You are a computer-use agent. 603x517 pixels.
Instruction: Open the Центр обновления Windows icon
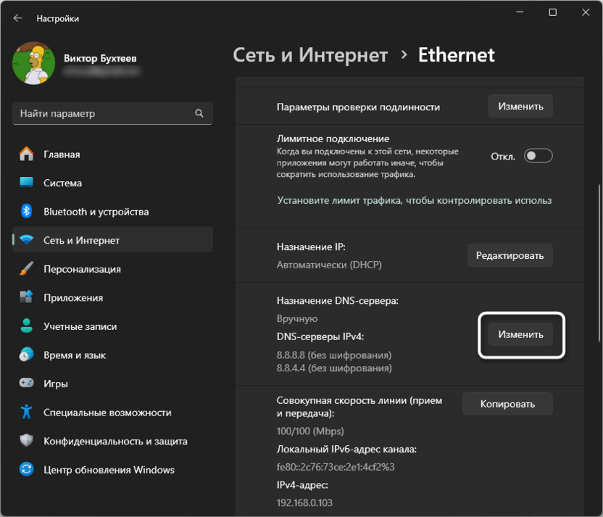tap(27, 470)
